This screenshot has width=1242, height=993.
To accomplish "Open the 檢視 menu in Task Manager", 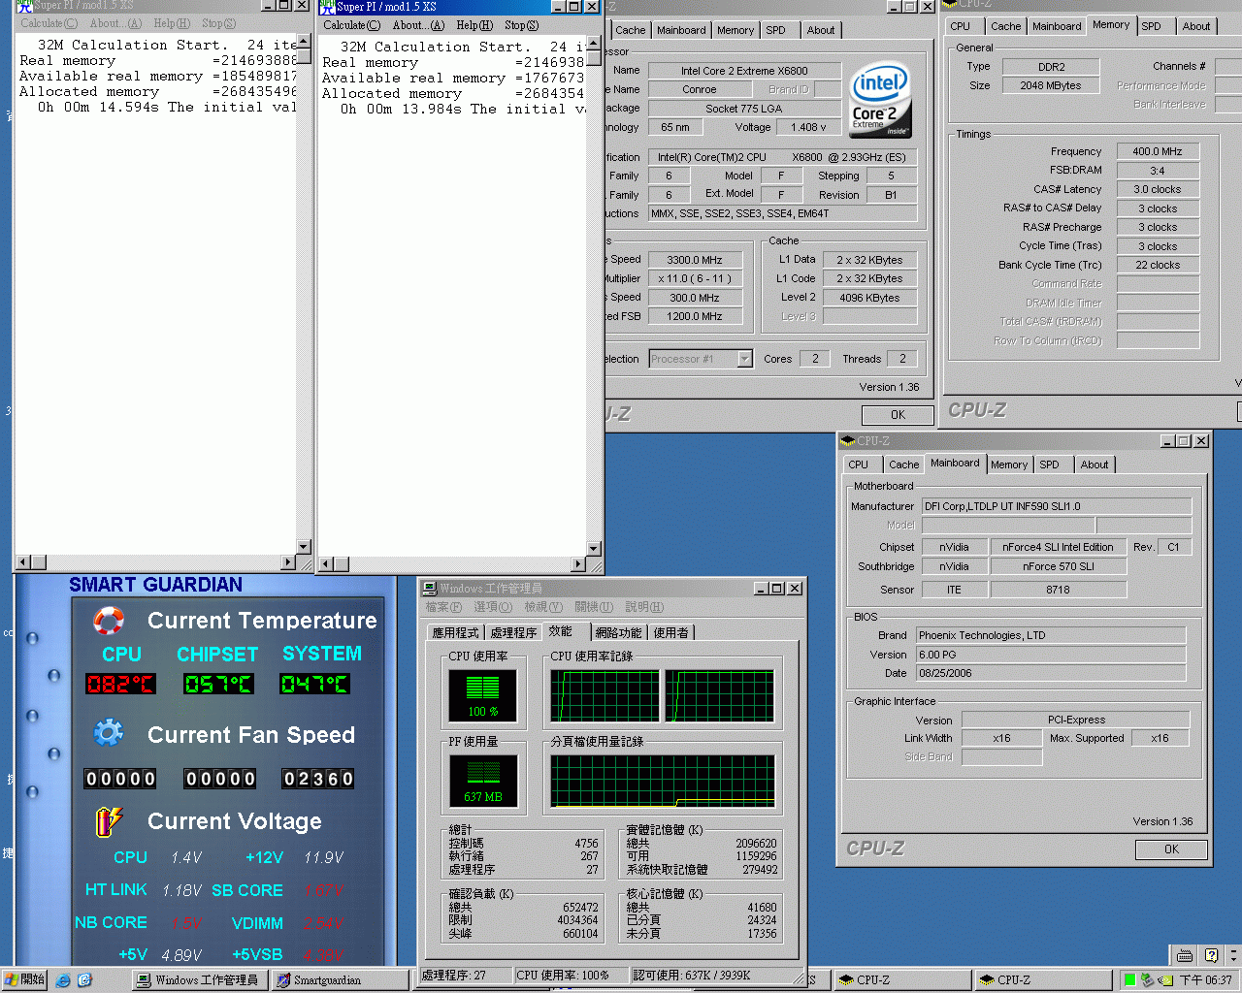I will coord(542,607).
